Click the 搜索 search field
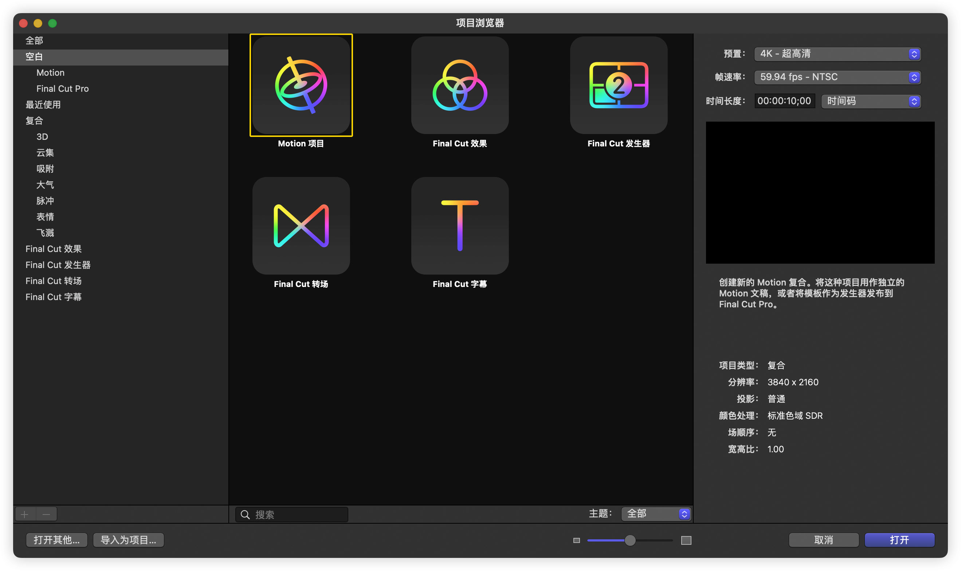Screen dimensions: 961x571 (x=292, y=515)
